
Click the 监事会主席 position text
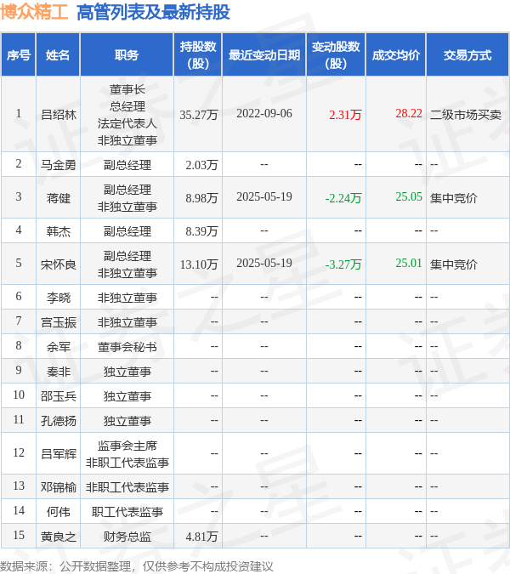click(127, 446)
